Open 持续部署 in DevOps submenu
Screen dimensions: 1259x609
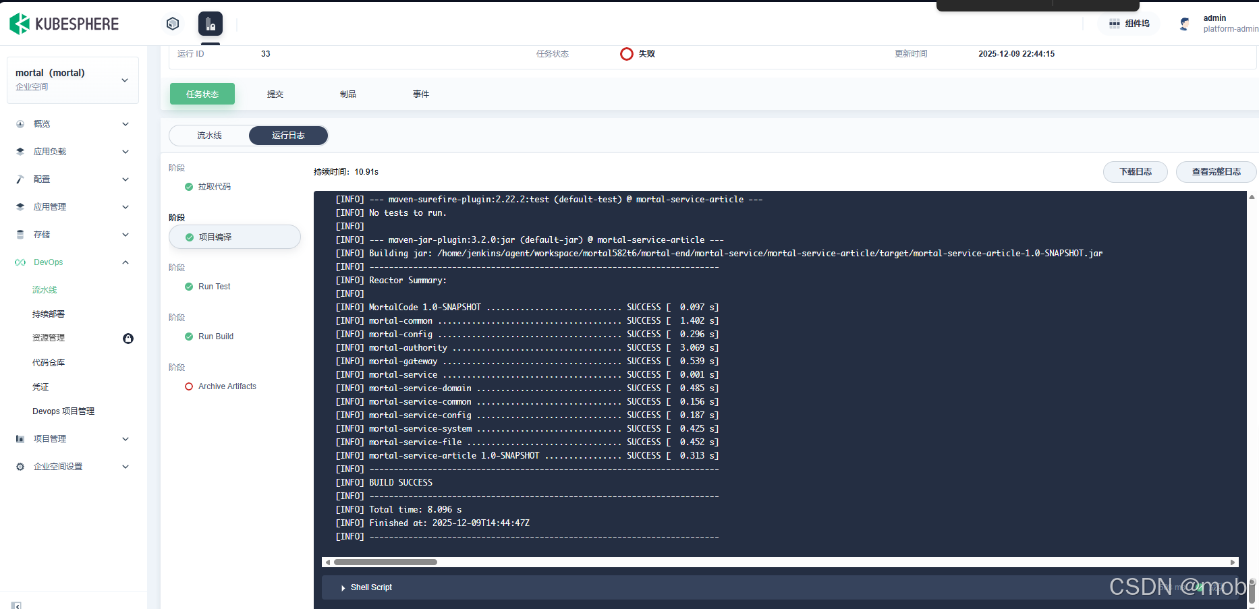(x=49, y=314)
